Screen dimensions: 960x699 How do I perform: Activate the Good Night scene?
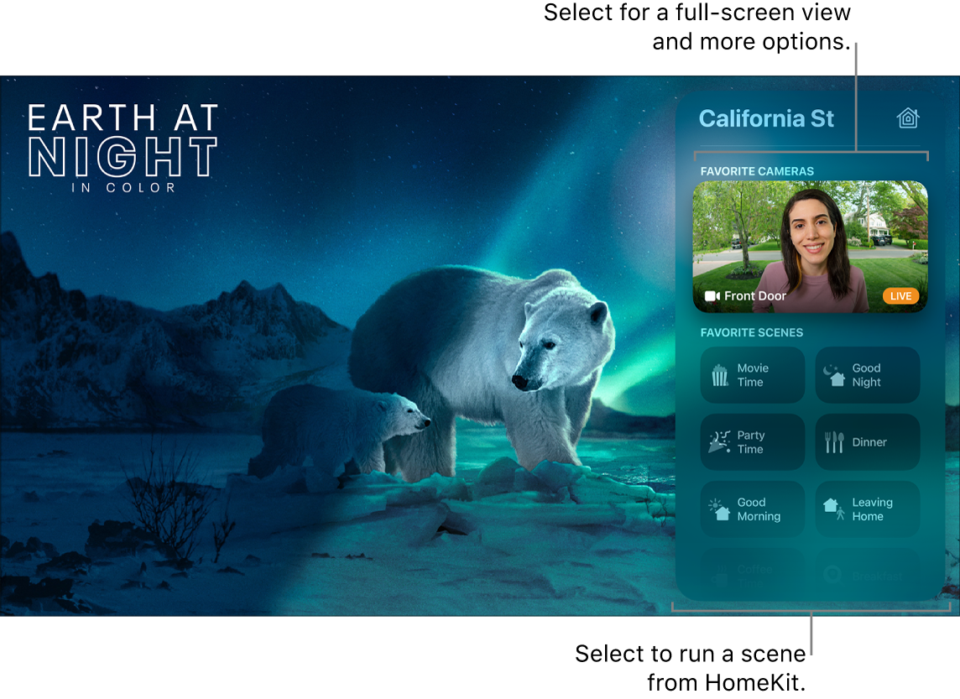(x=867, y=374)
